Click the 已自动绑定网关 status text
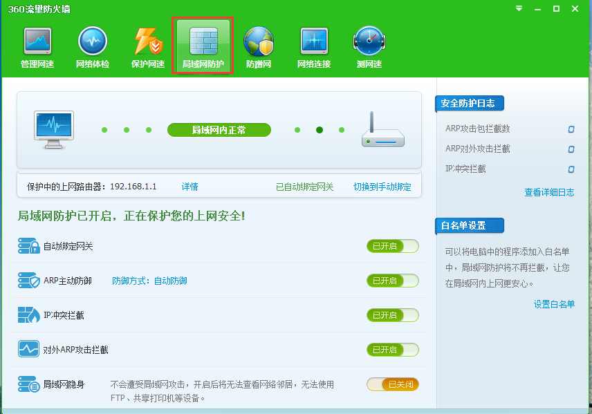The image size is (592, 414). [x=305, y=187]
